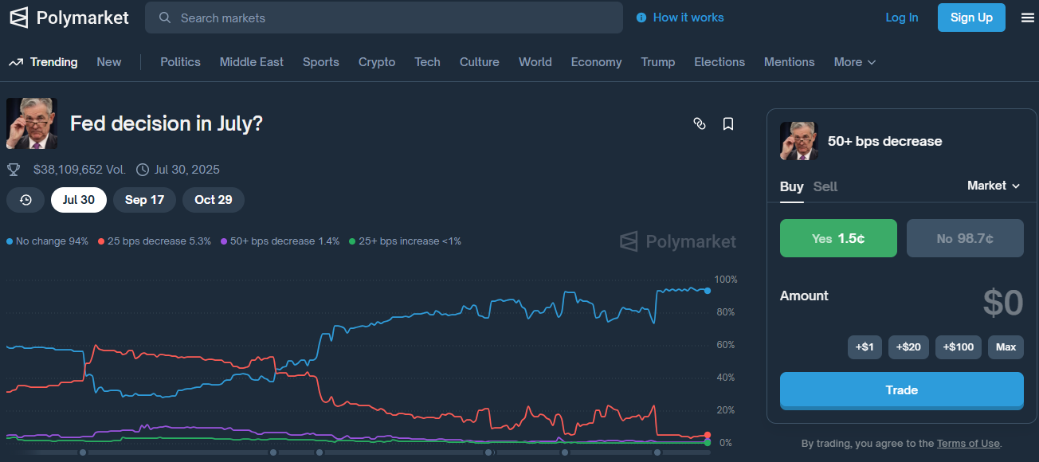Viewport: 1039px width, 462px height.
Task: Switch to the Sell tab
Action: tap(825, 186)
